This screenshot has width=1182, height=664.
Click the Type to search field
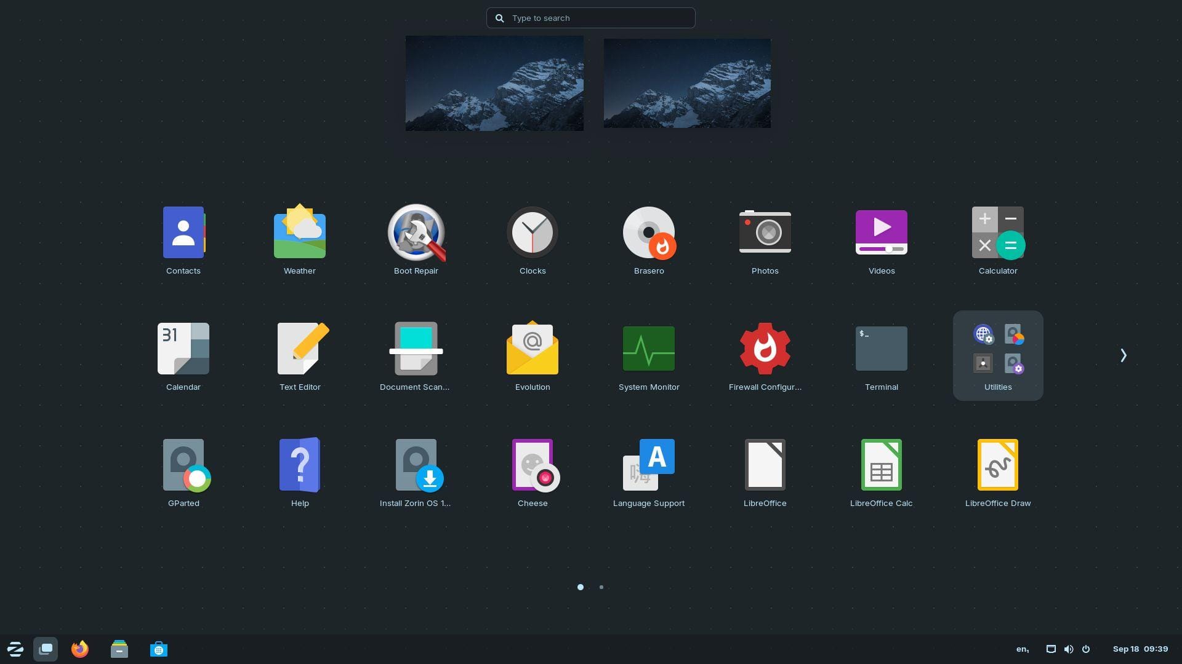coord(590,18)
